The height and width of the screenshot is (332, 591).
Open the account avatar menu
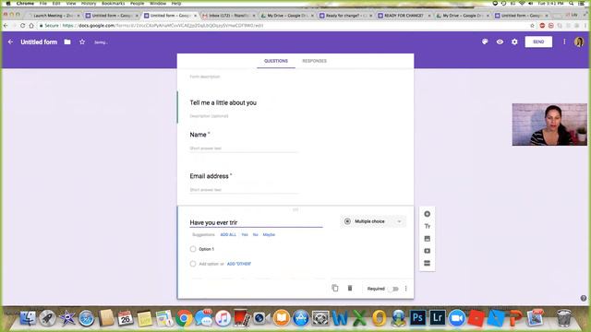pyautogui.click(x=579, y=41)
